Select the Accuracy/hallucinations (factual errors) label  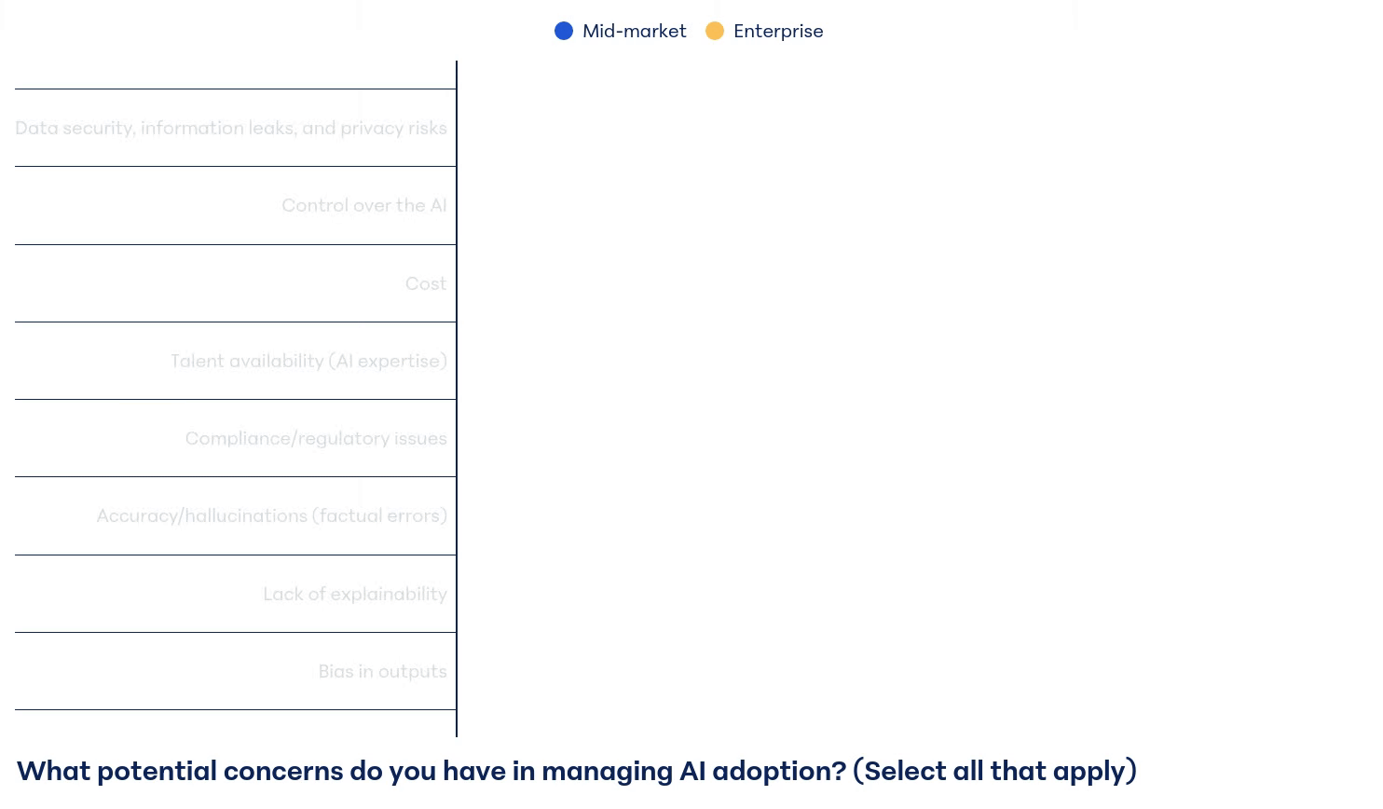pyautogui.click(x=272, y=515)
